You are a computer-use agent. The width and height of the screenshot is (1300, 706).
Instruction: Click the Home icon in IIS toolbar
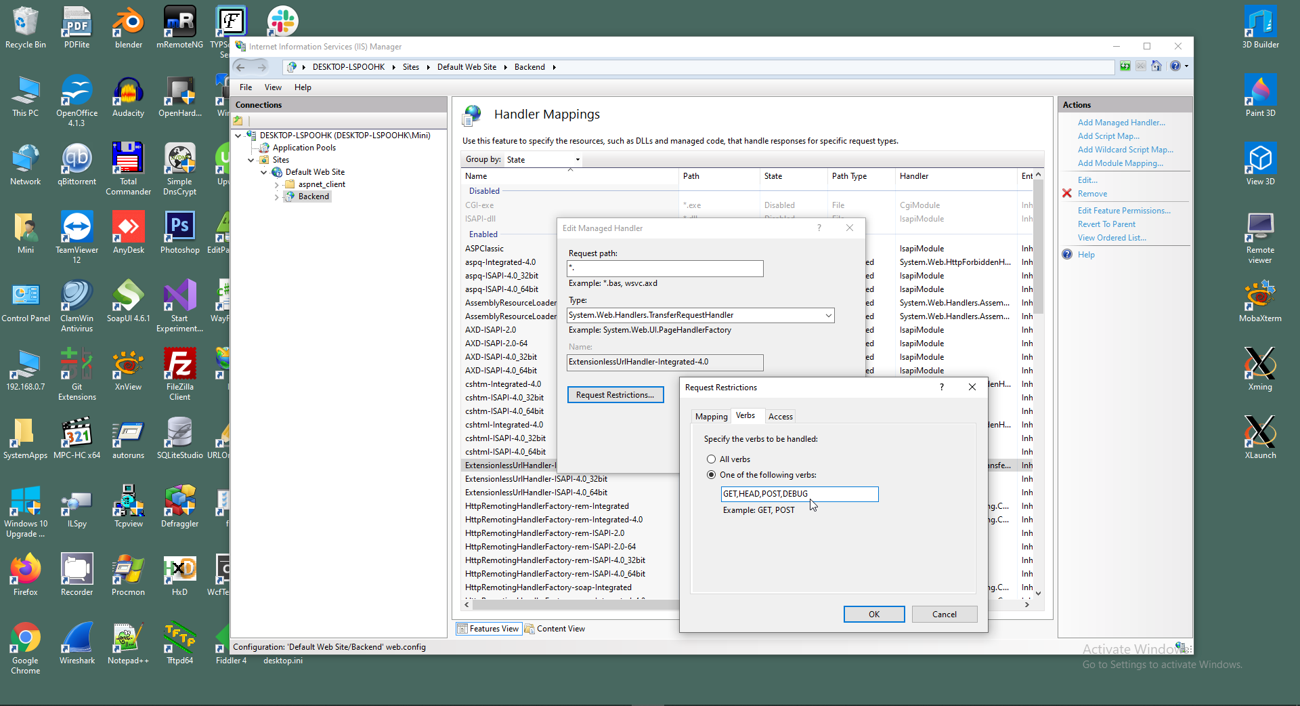[1156, 66]
